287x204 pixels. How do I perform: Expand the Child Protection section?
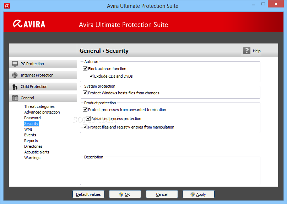(x=43, y=87)
